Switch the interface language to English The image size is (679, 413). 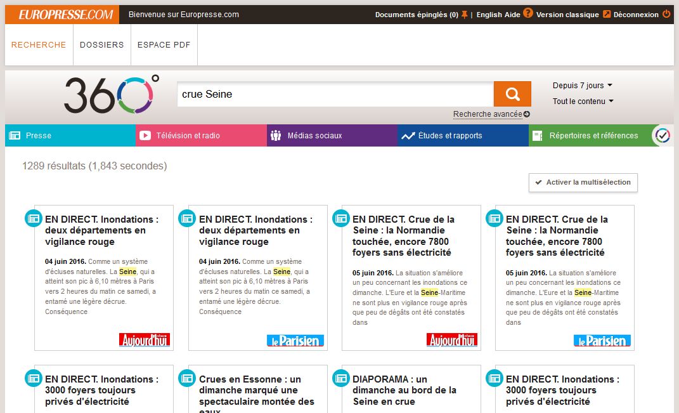point(490,15)
